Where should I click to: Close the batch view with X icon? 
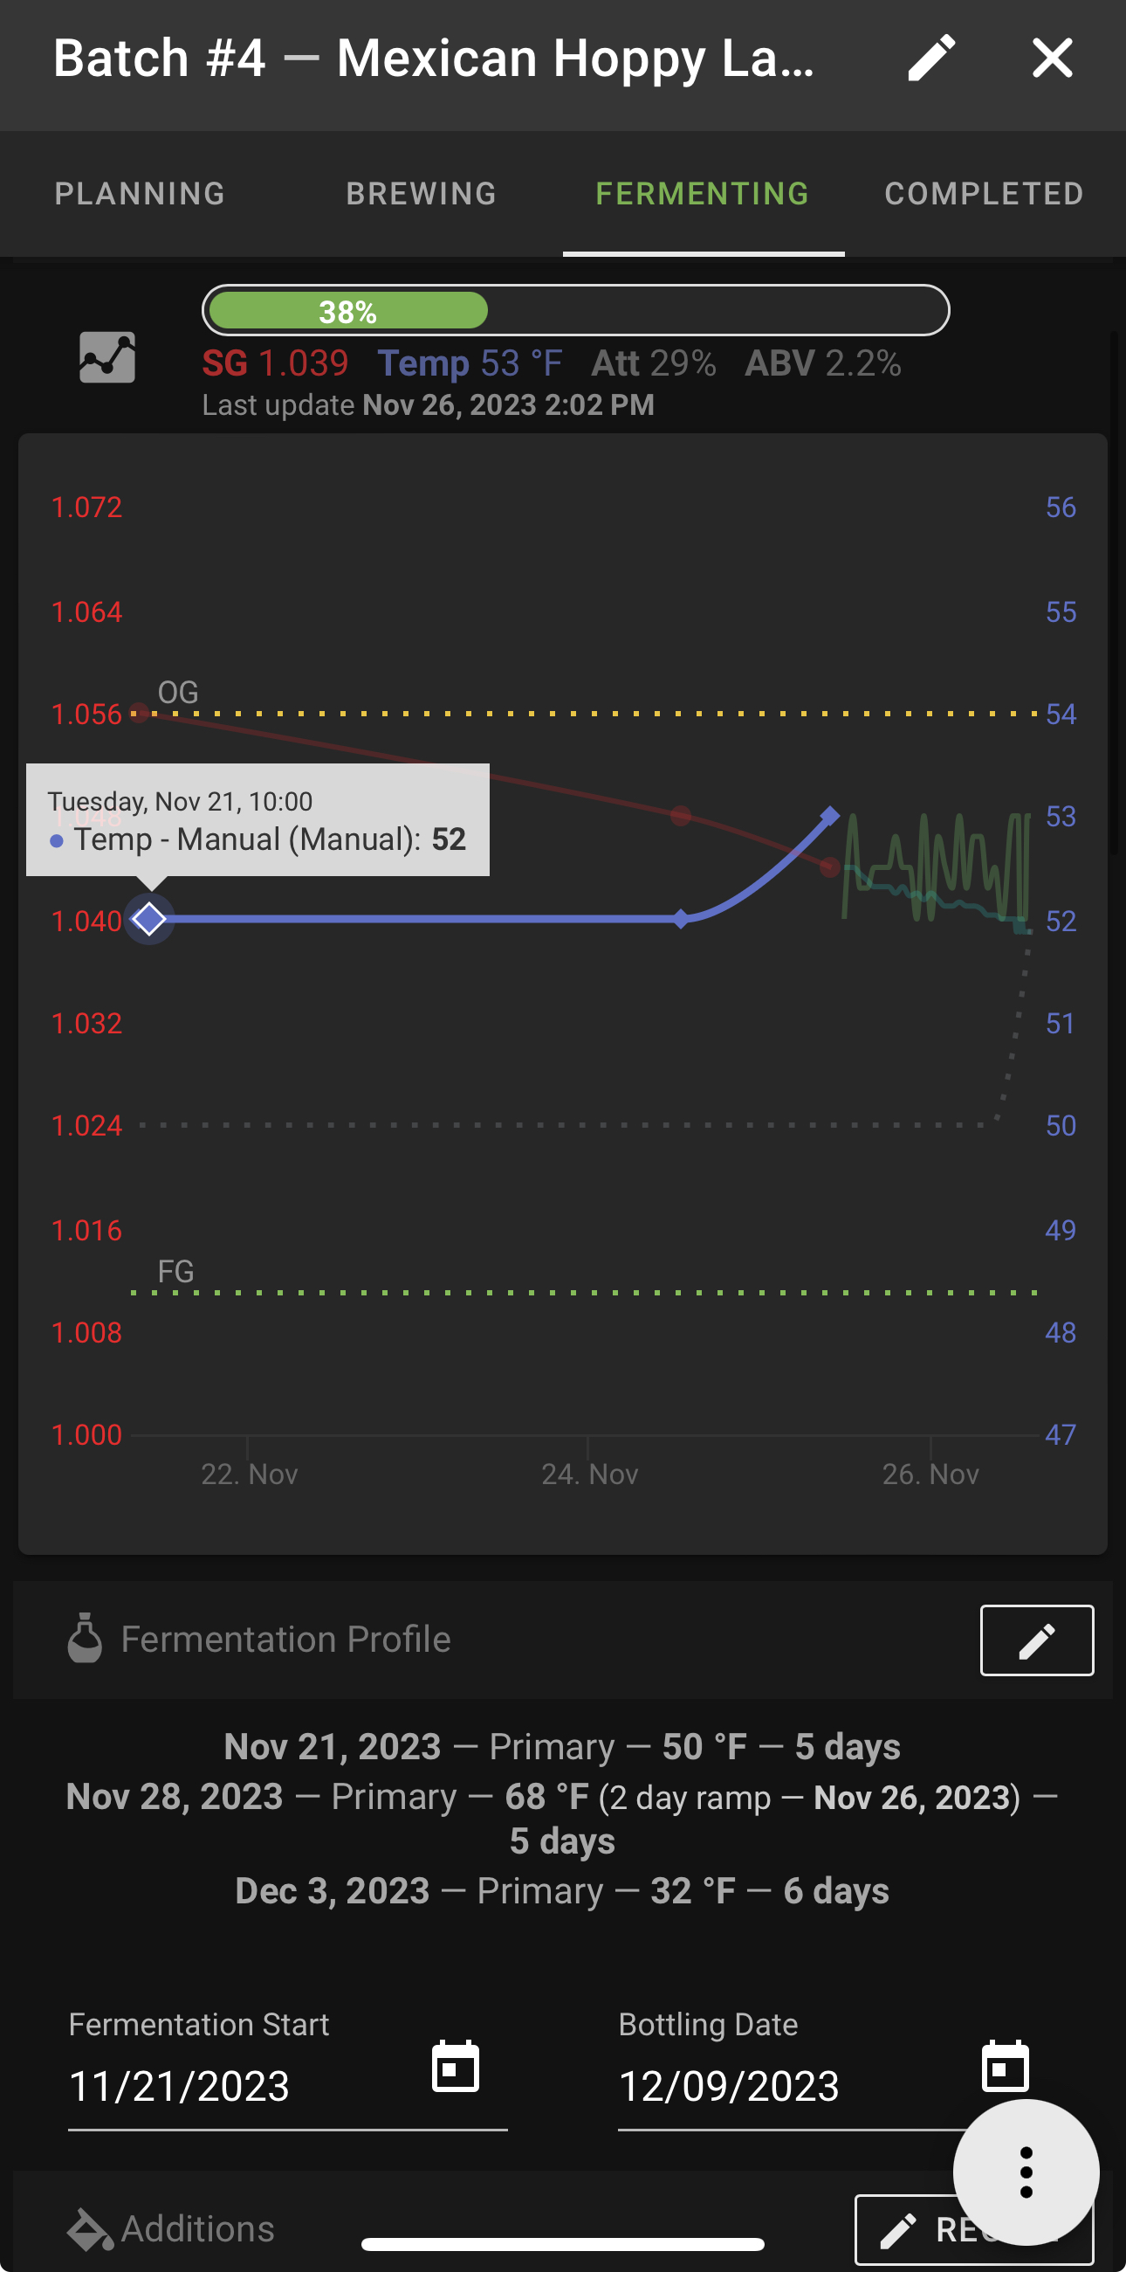[x=1052, y=59]
